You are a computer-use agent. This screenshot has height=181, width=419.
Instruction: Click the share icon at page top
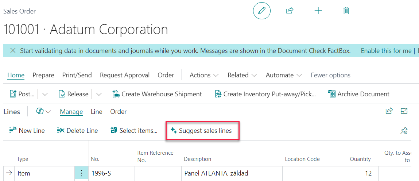(x=290, y=11)
